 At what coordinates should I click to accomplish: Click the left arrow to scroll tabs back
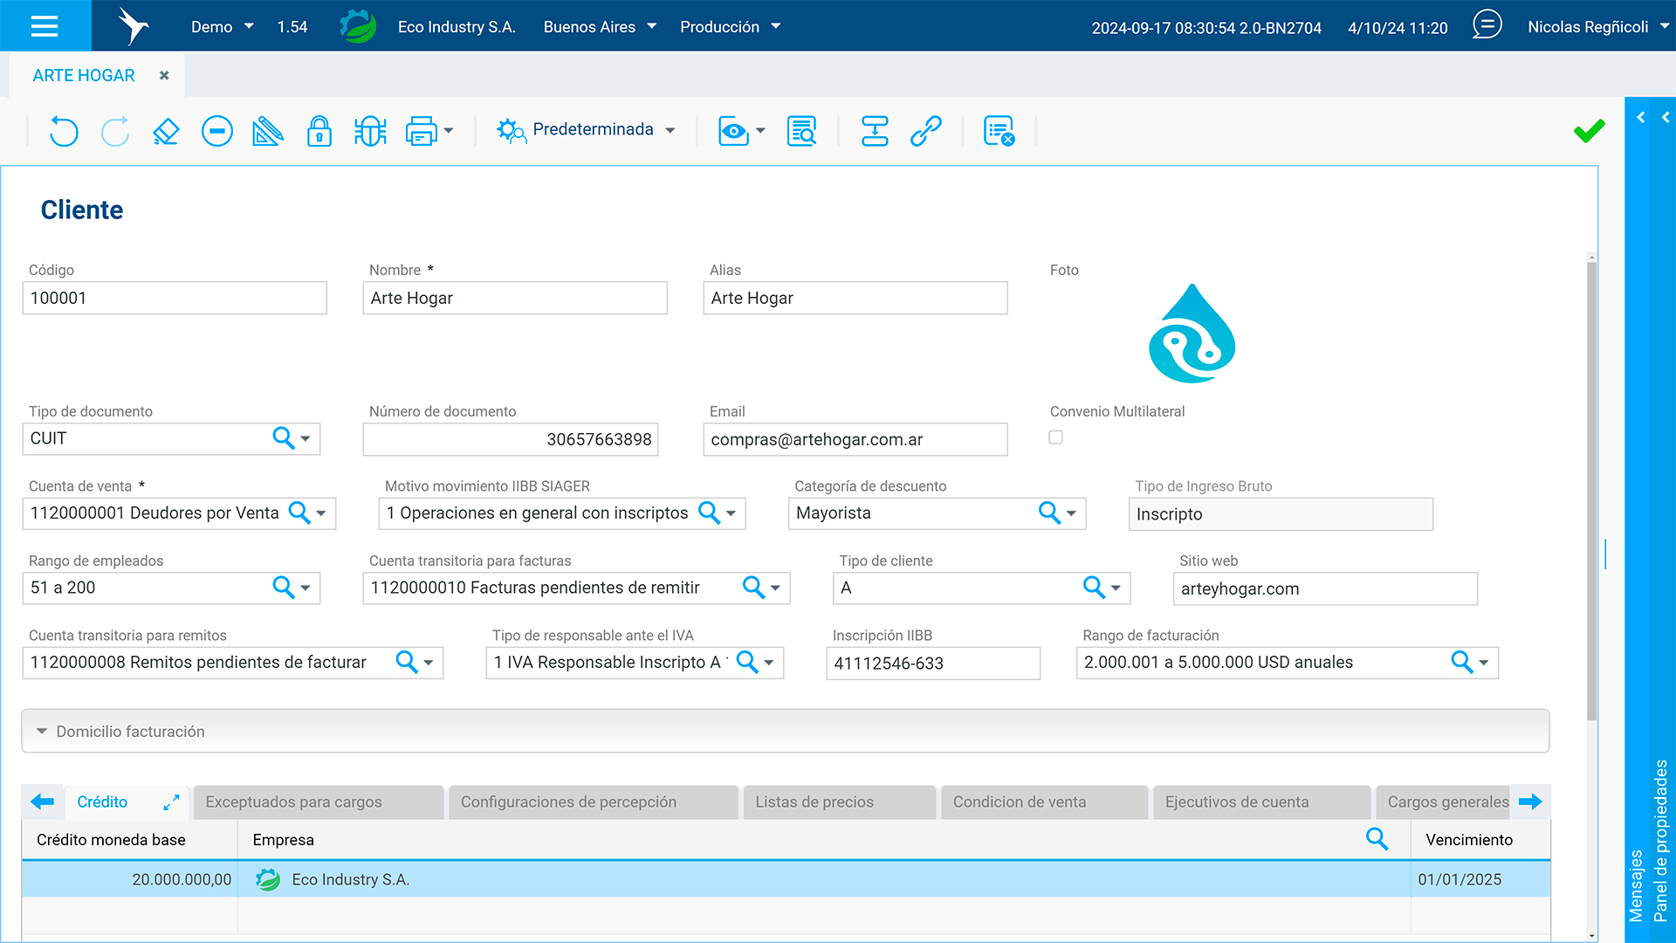42,802
